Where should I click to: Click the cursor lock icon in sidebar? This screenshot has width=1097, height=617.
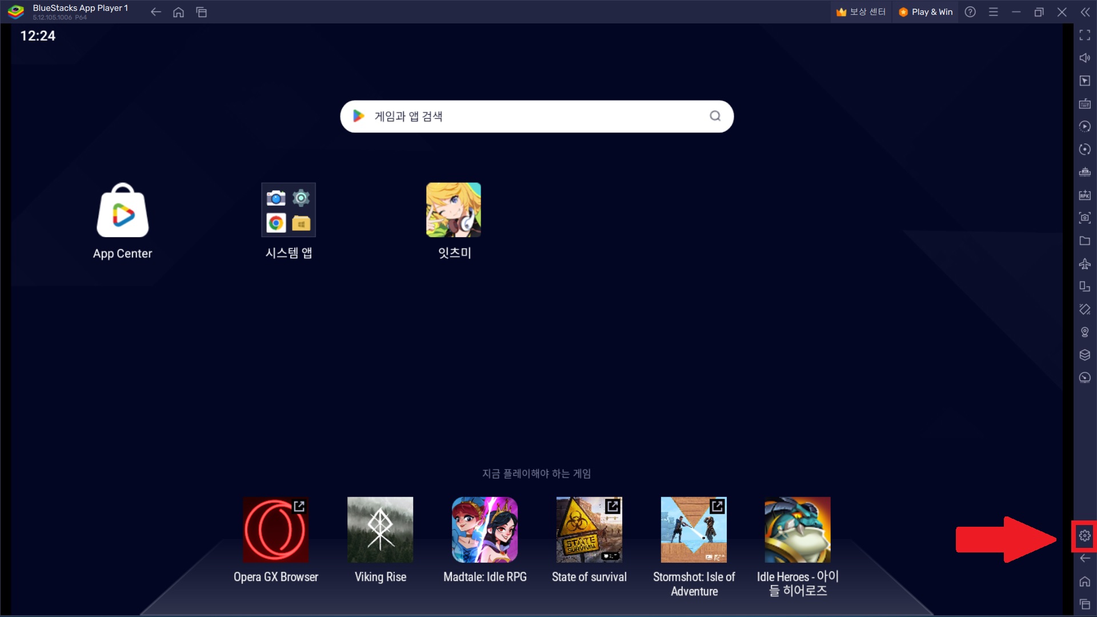[1085, 81]
